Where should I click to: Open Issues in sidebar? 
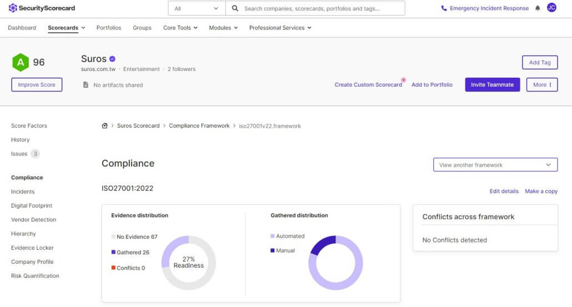19,154
